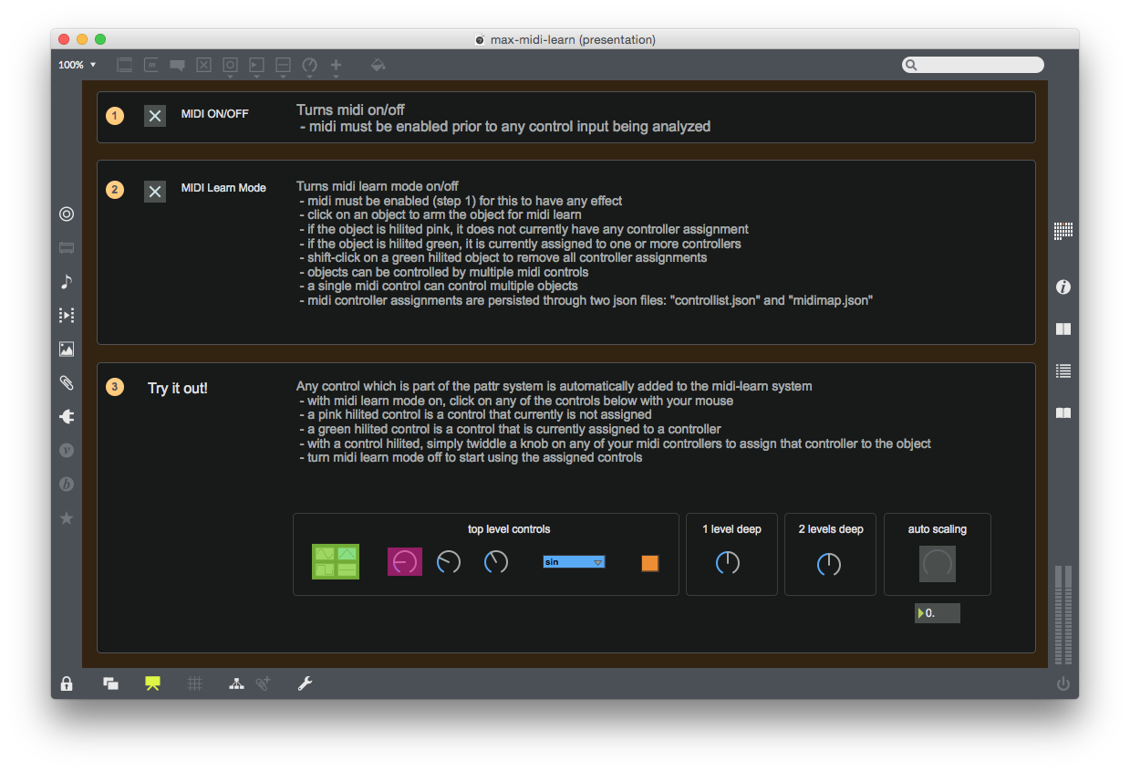This screenshot has width=1130, height=772.
Task: Click the orange square button control
Action: click(x=649, y=563)
